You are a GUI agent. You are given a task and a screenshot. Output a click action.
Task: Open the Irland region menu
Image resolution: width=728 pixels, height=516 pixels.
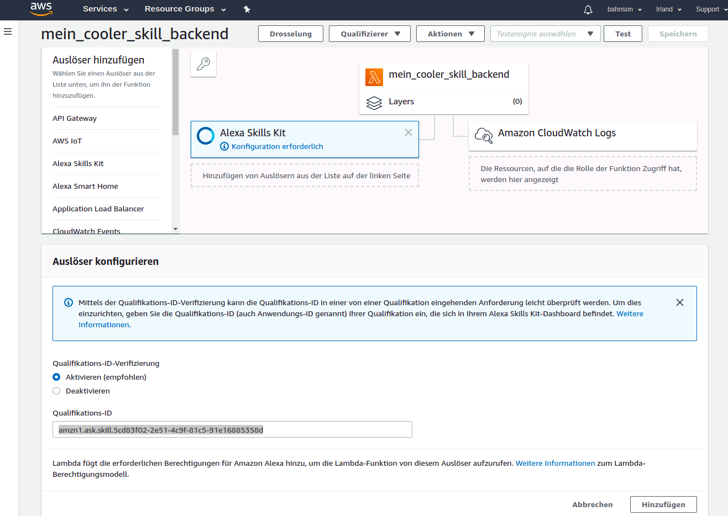667,9
